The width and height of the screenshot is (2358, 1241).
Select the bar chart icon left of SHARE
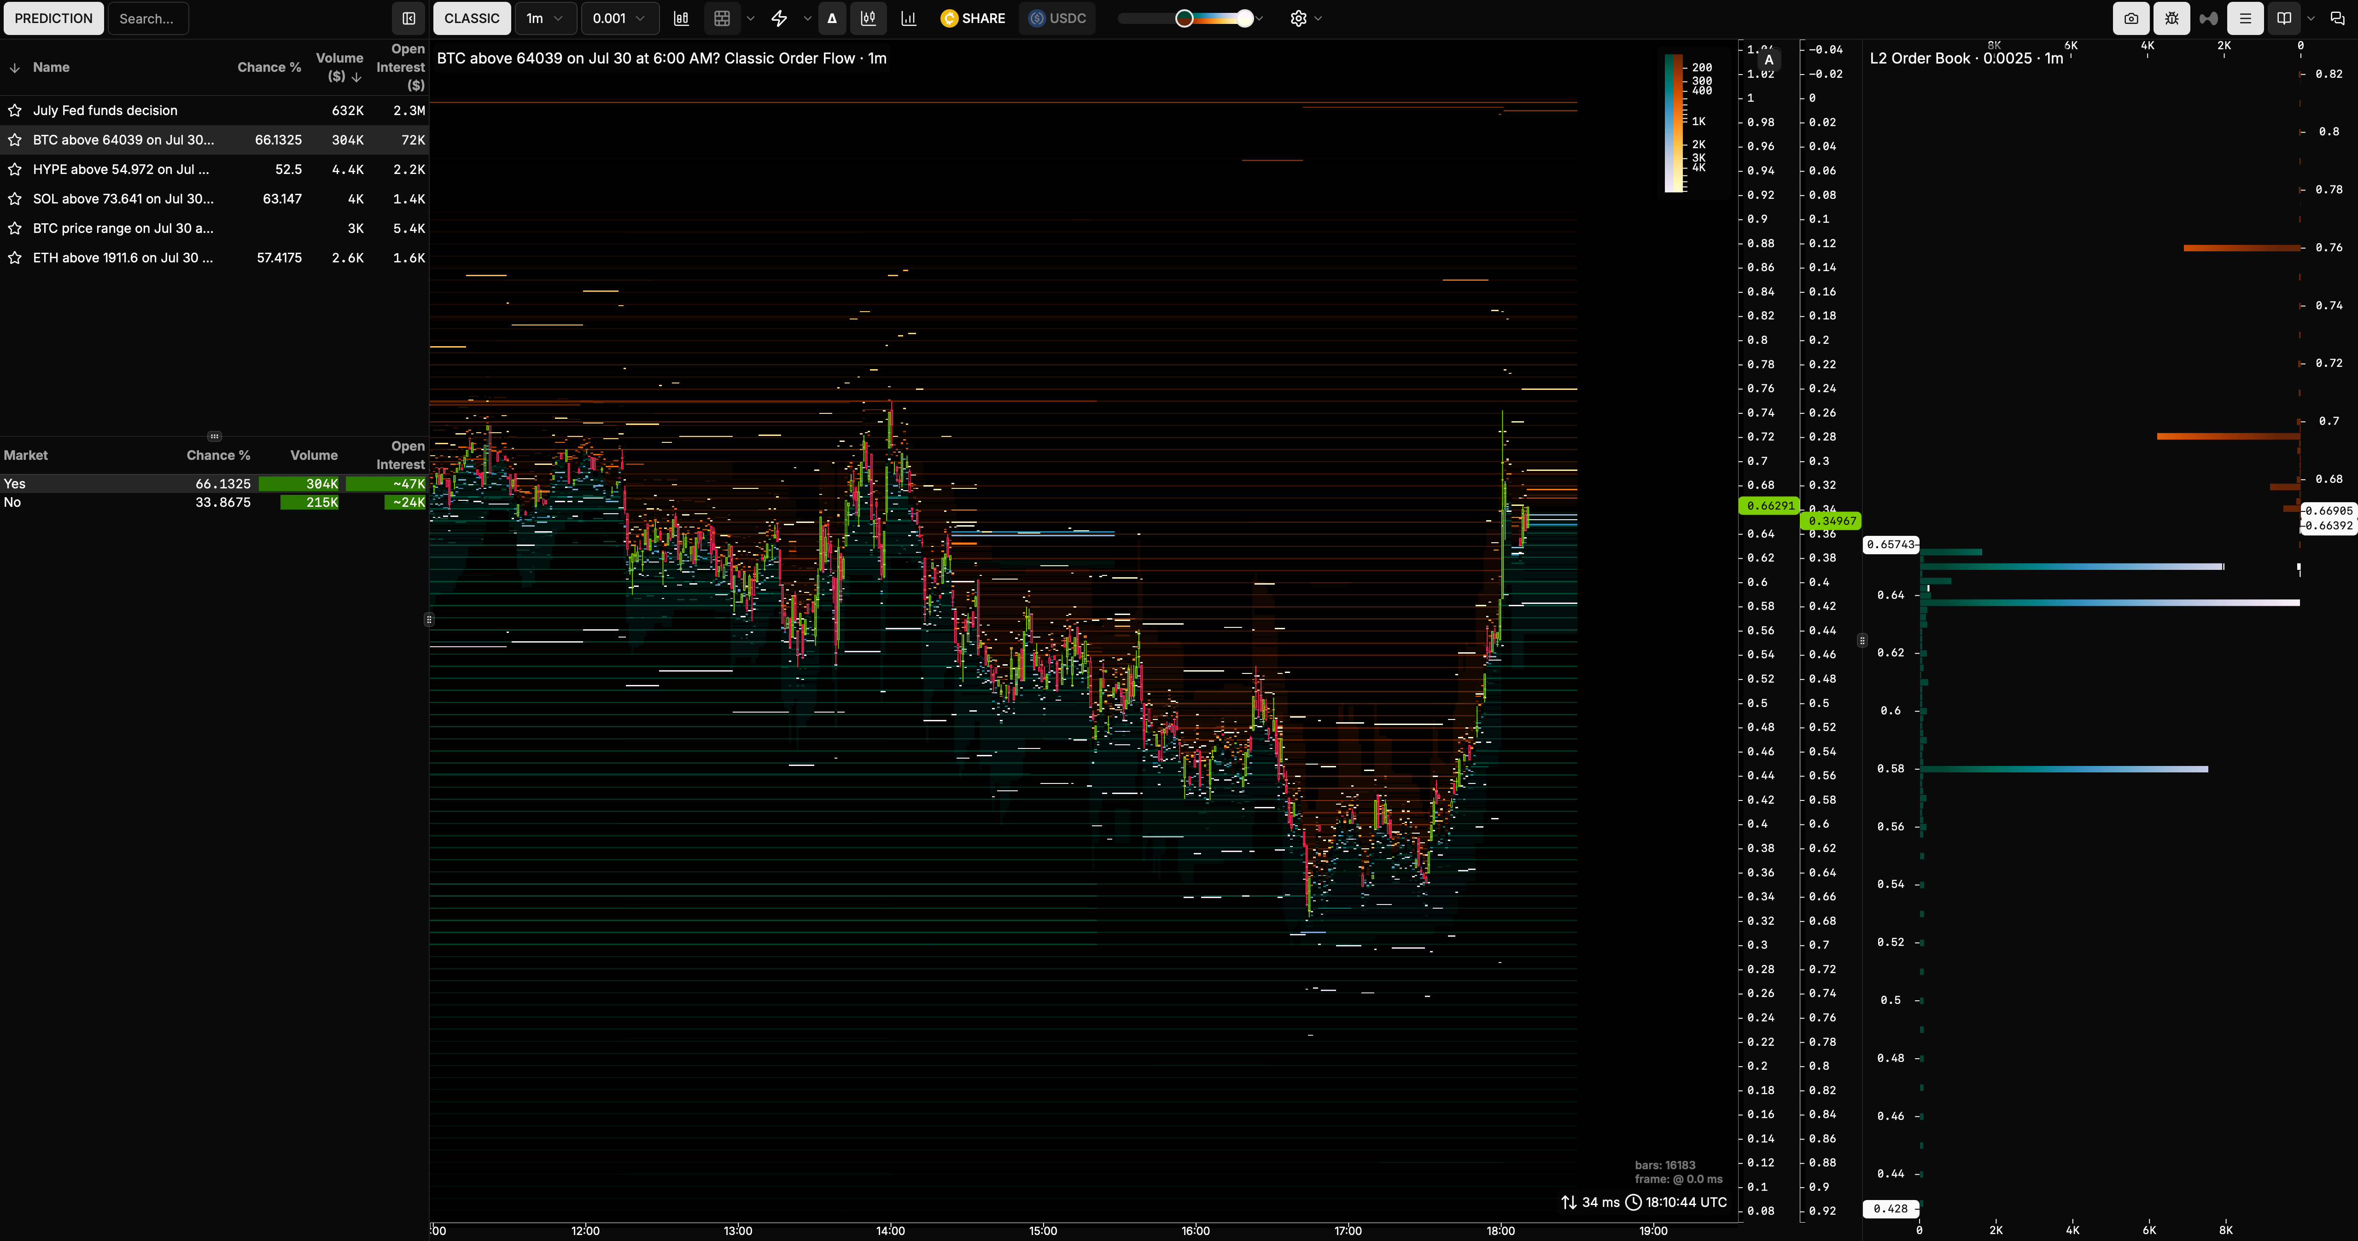(908, 18)
